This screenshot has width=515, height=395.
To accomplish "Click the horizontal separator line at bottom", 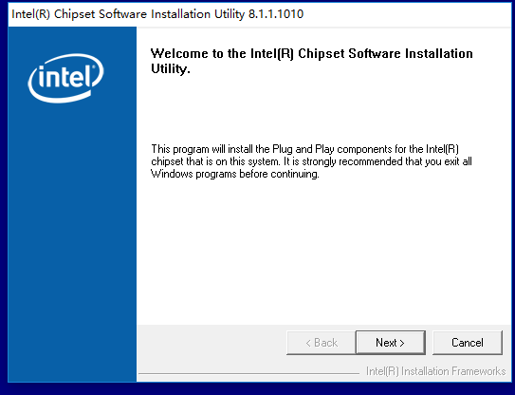I will (248, 373).
